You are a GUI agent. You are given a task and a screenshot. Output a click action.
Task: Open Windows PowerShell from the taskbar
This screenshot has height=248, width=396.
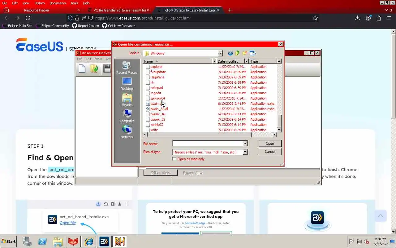pos(42,241)
